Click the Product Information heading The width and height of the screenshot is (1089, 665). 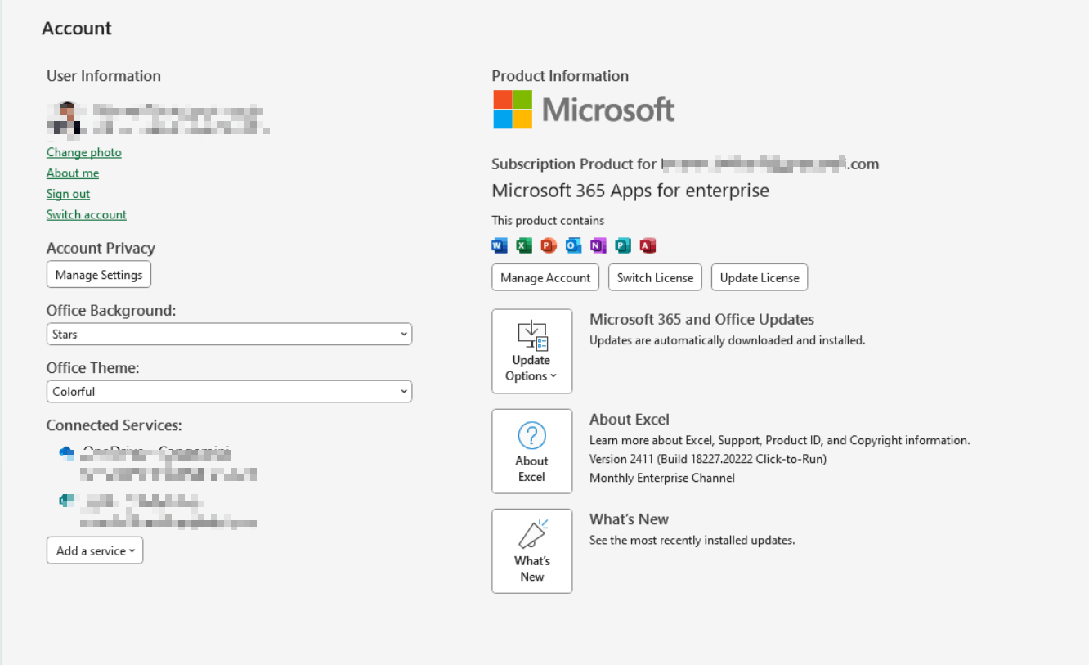click(560, 76)
